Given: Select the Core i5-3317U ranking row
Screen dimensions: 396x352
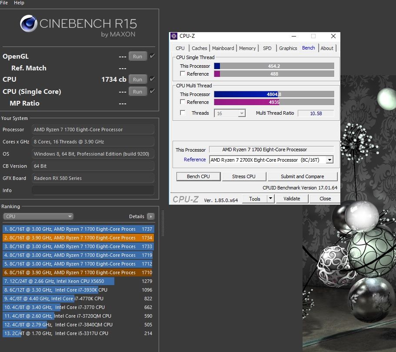Looking at the screenshot, I should point(78,333).
